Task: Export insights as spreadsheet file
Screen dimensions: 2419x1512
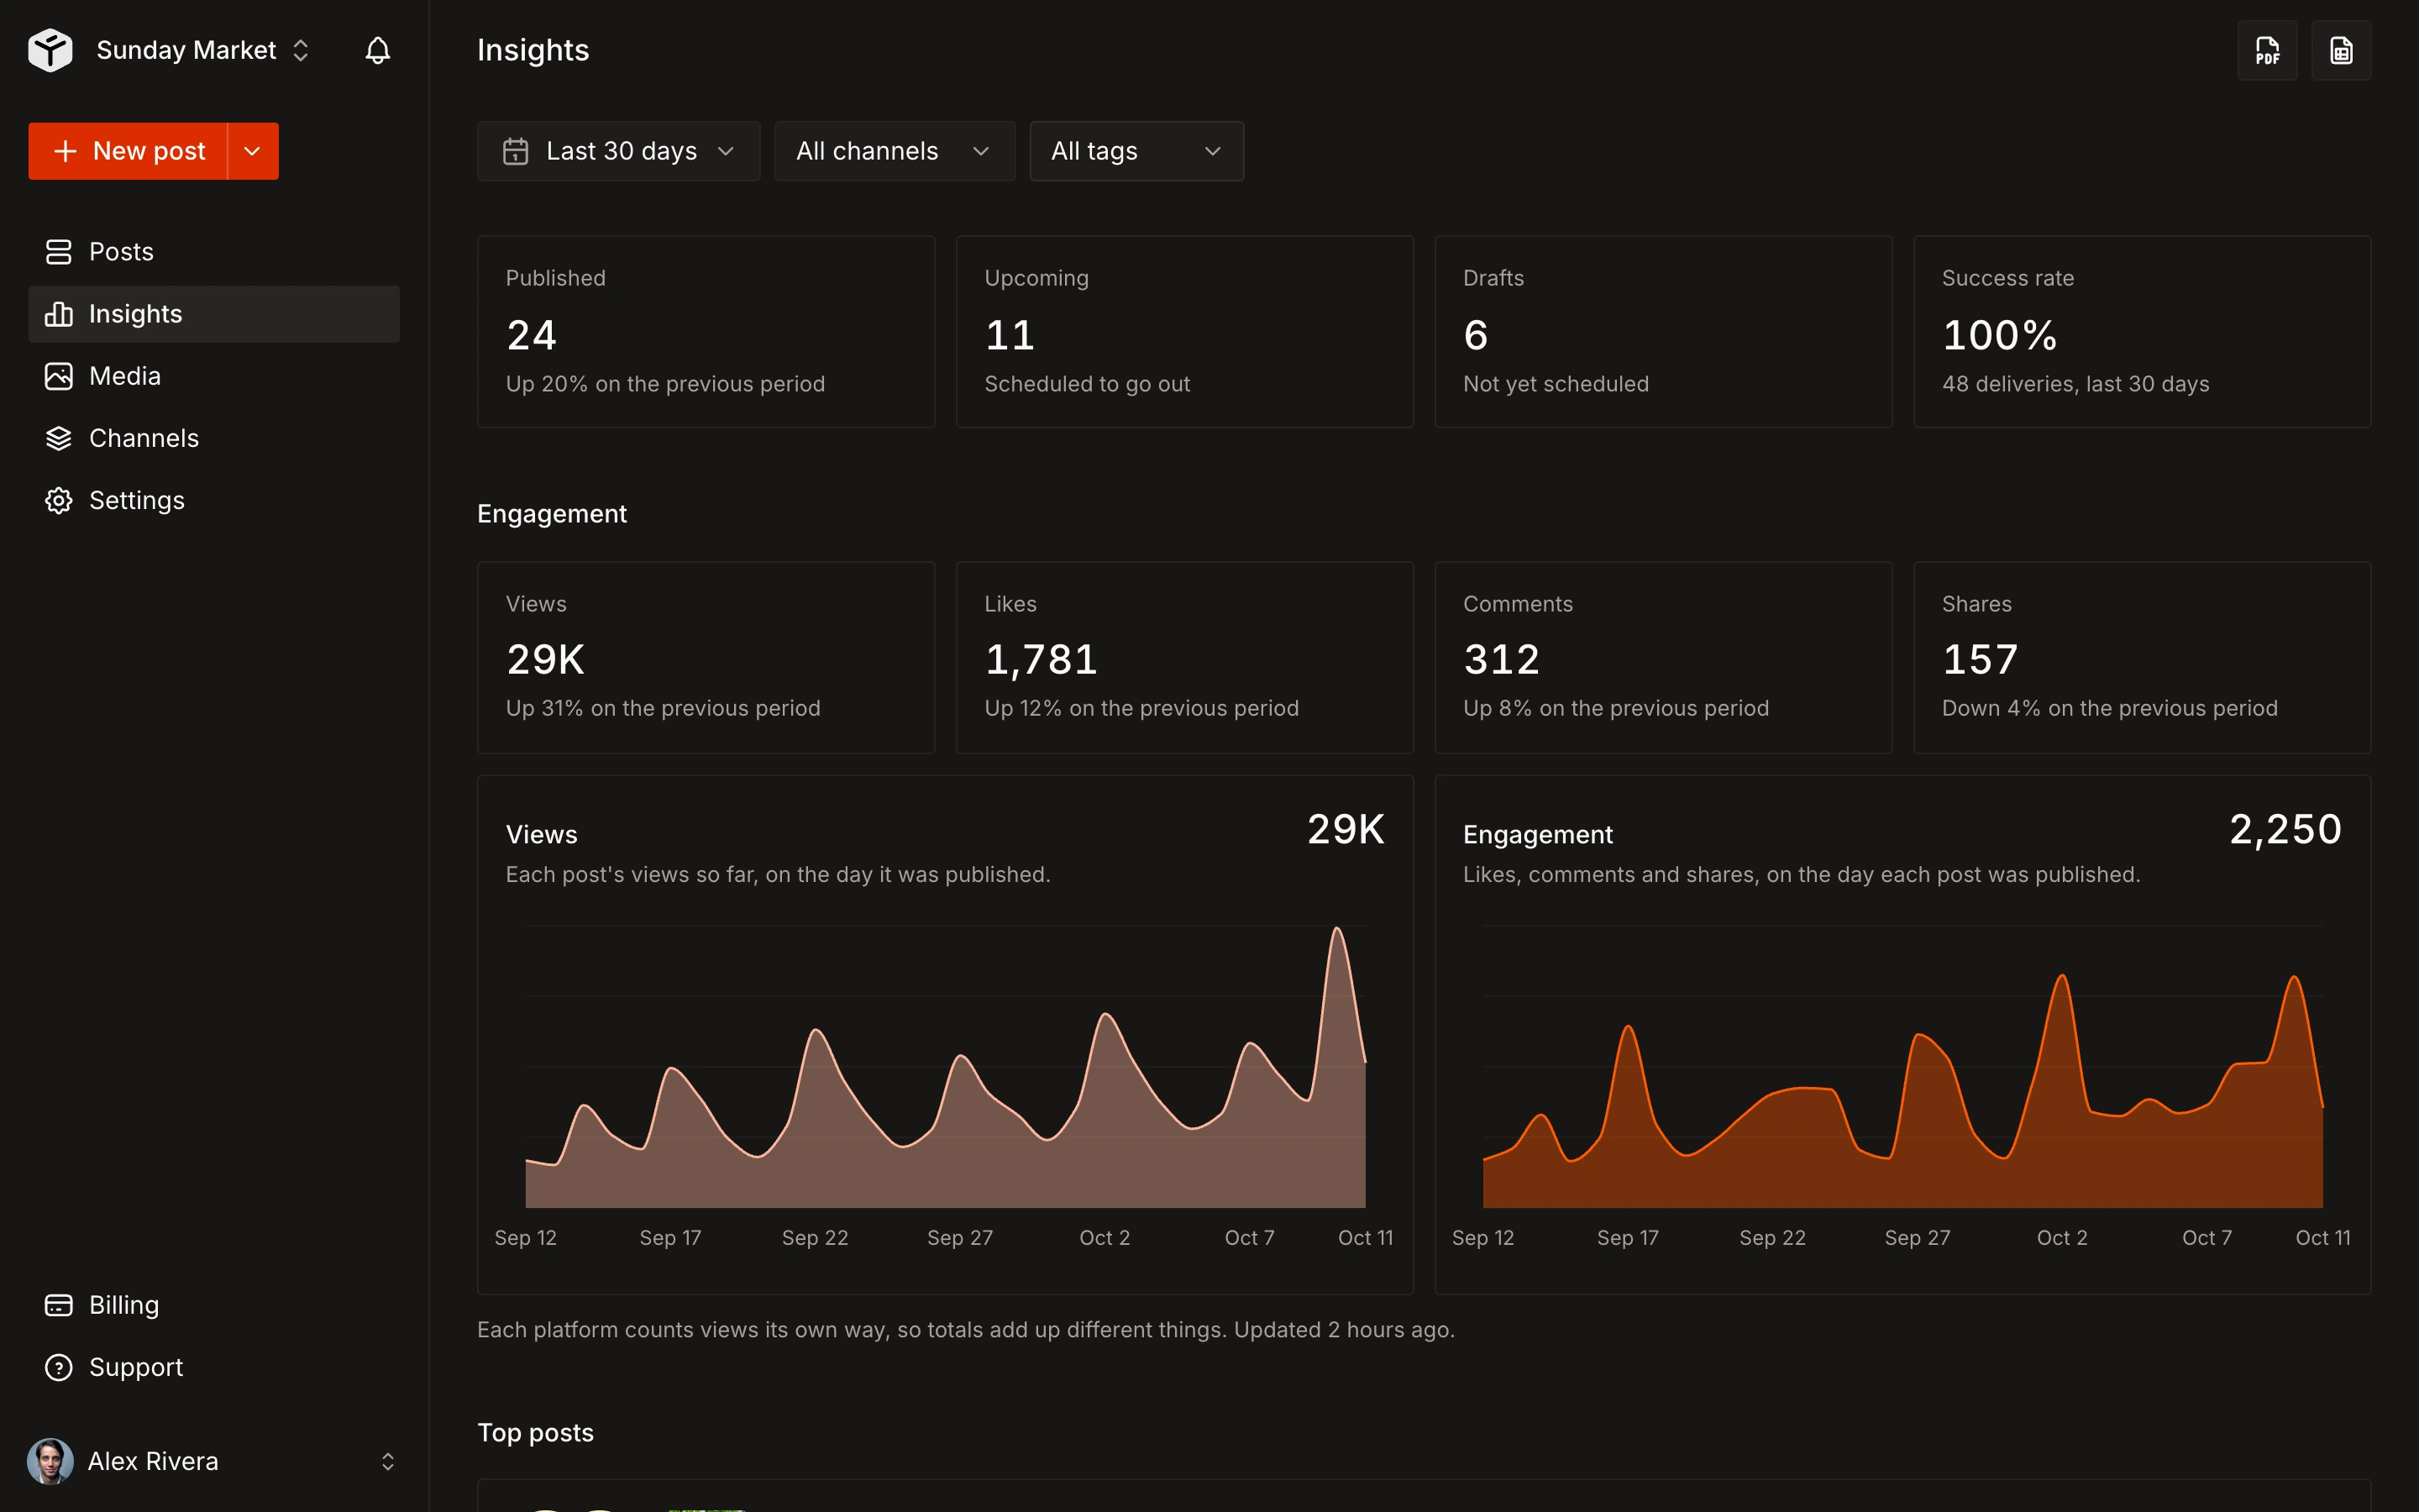Action: click(x=2341, y=50)
